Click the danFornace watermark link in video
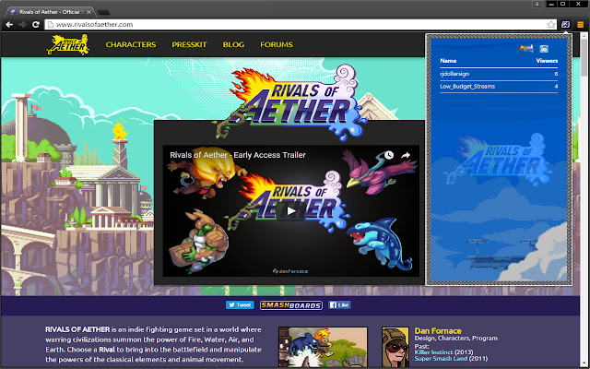This screenshot has width=590, height=369. pyautogui.click(x=290, y=271)
